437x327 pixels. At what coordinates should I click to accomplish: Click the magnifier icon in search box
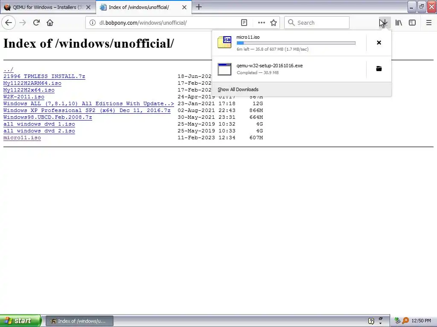[291, 23]
